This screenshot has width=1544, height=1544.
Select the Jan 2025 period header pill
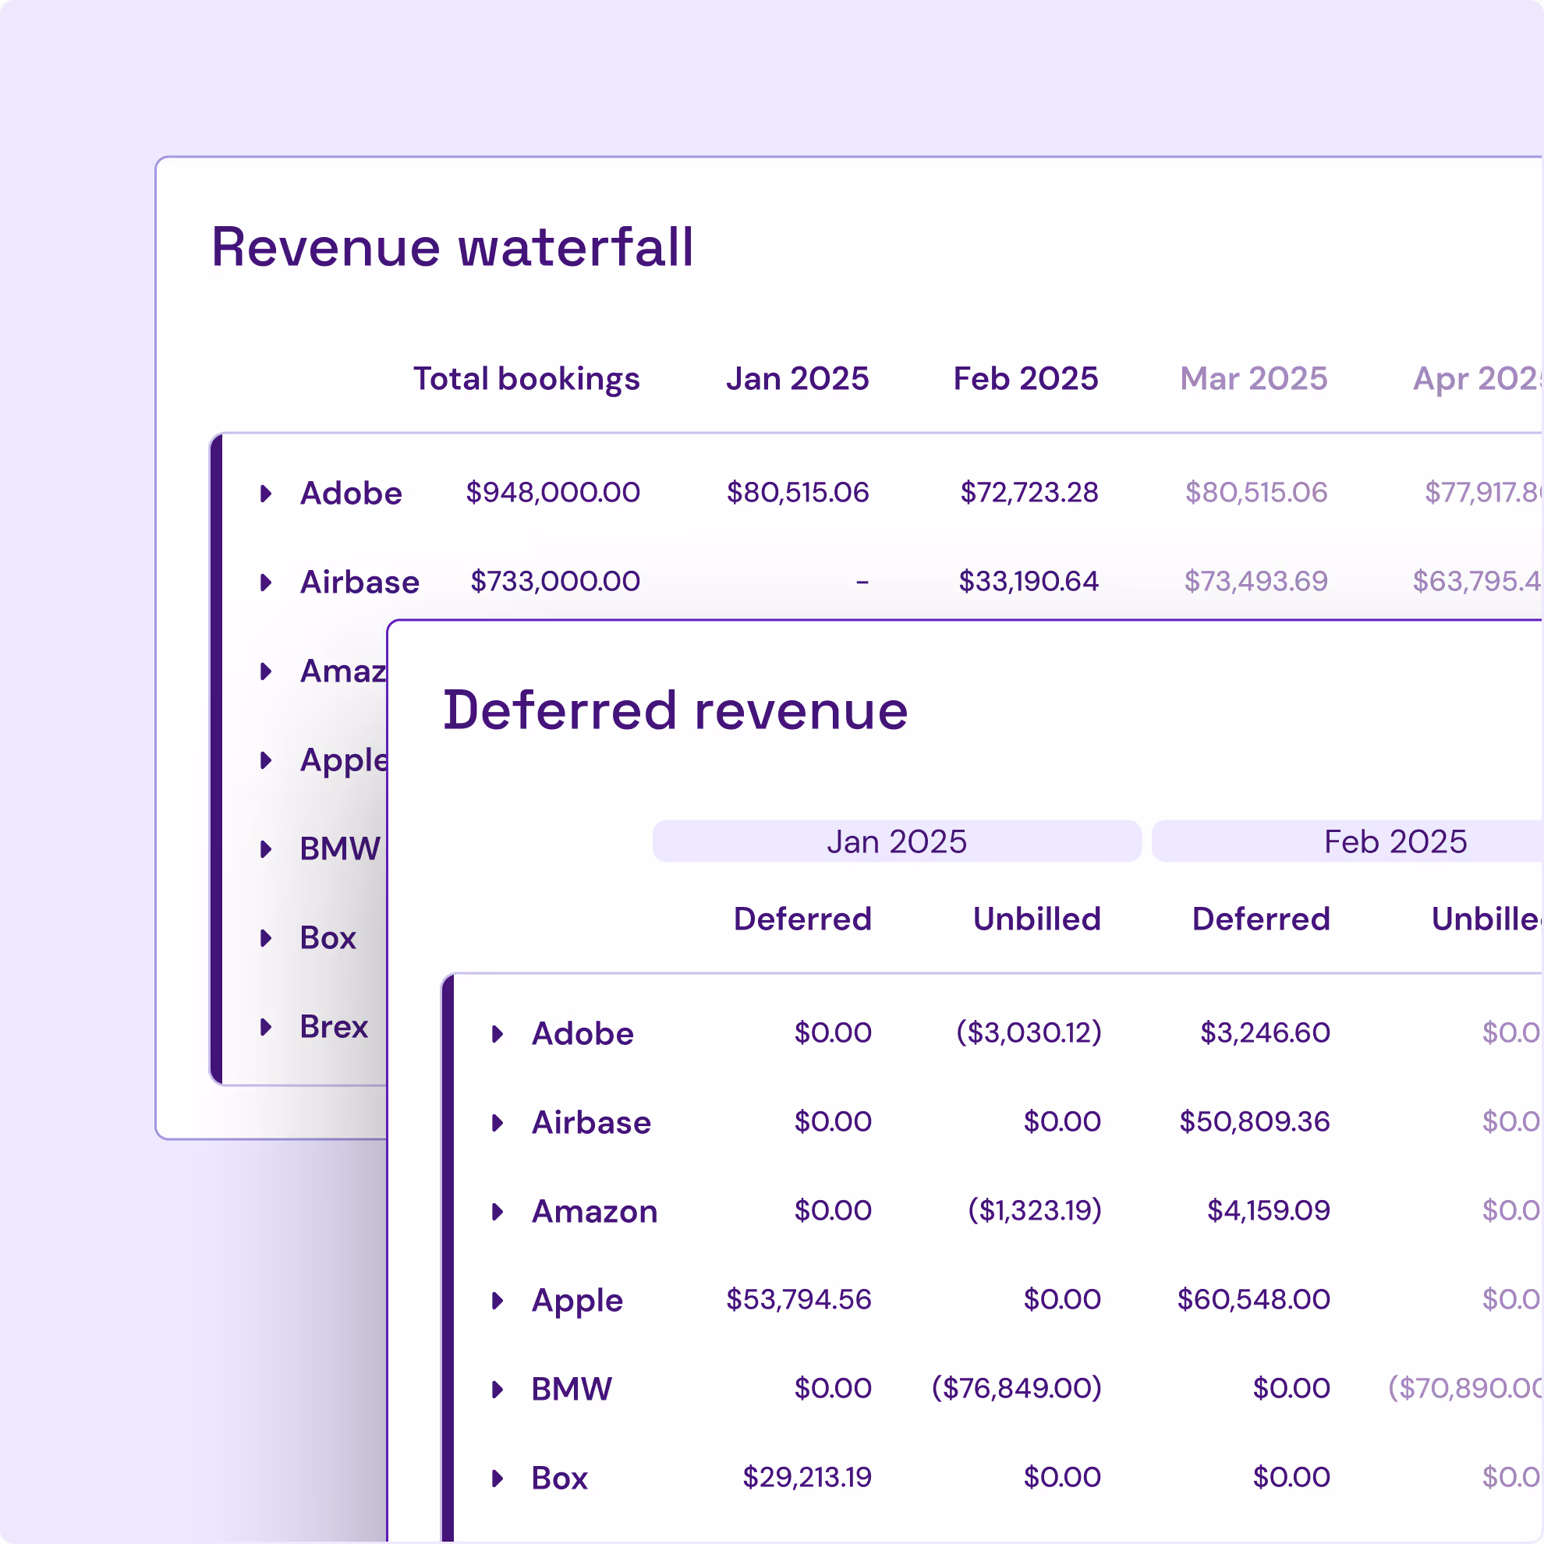tap(896, 841)
